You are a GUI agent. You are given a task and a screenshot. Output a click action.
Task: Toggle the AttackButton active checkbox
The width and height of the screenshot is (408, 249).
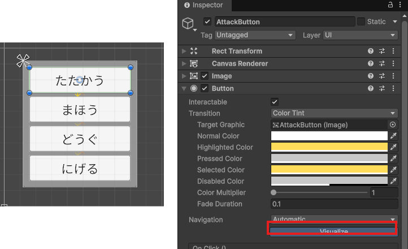207,22
